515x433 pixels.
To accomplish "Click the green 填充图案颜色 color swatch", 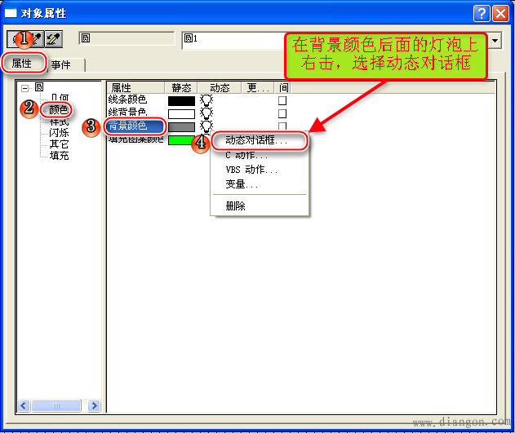I will click(181, 139).
